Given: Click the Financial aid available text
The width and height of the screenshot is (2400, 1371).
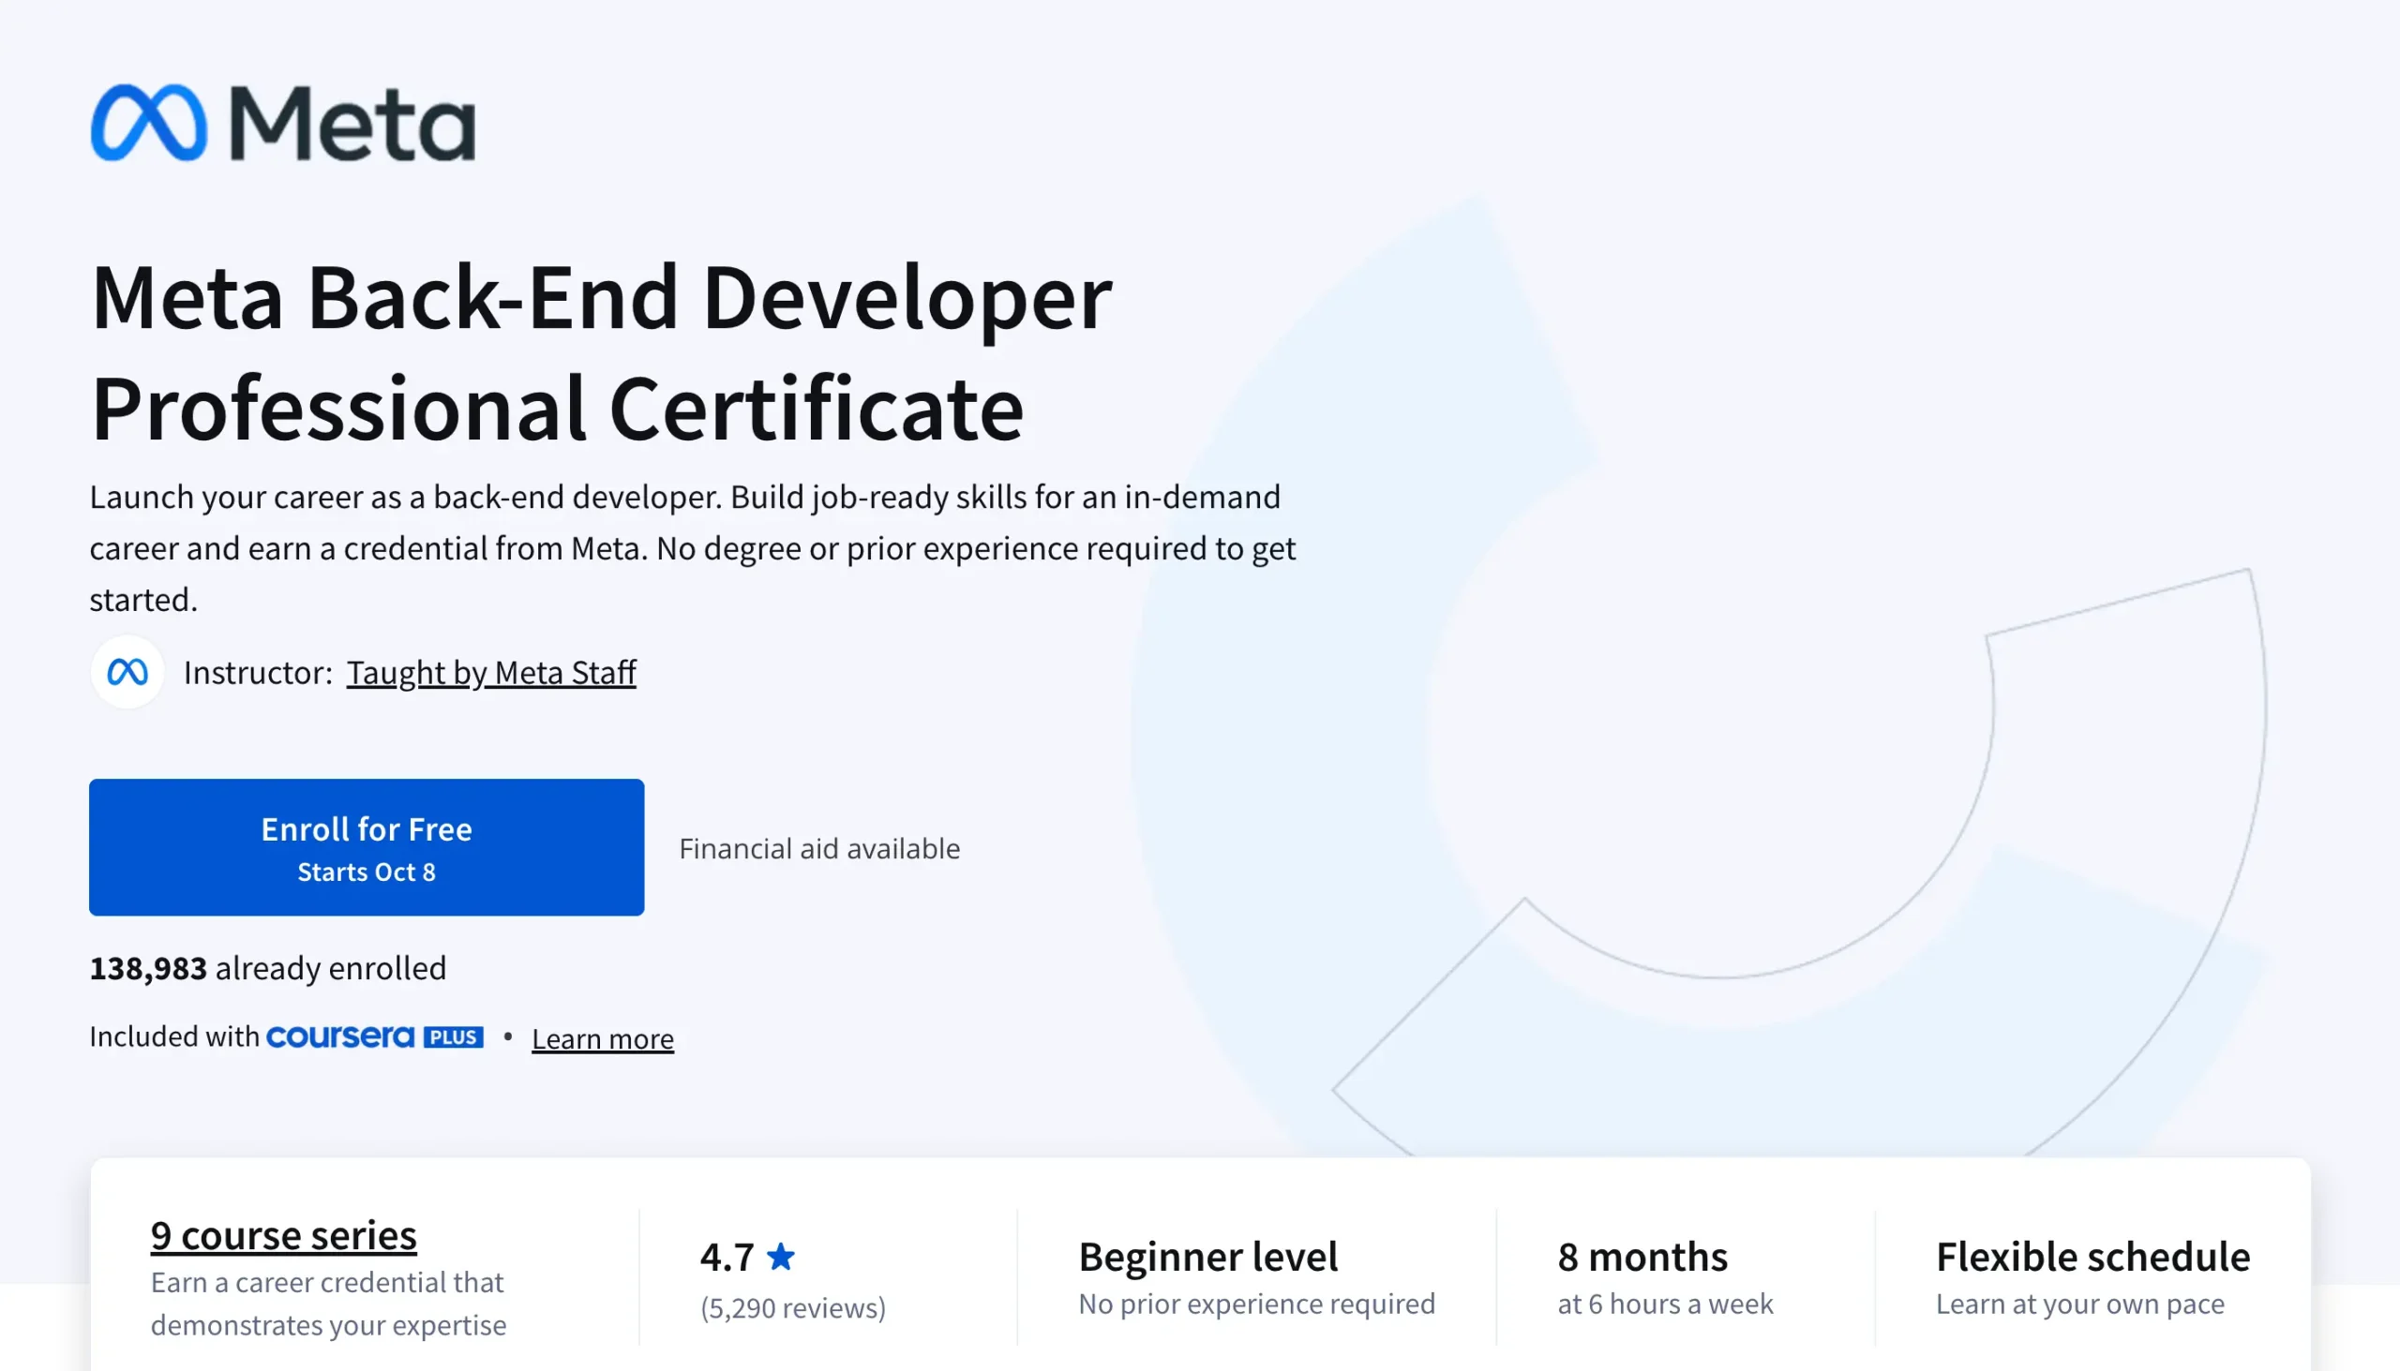Looking at the screenshot, I should (818, 848).
